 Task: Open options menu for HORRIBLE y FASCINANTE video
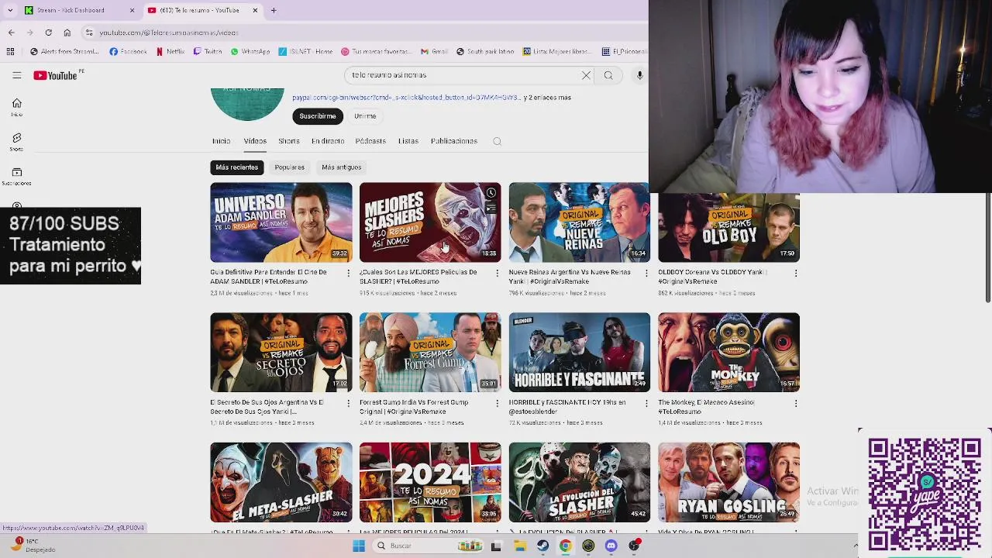[646, 403]
